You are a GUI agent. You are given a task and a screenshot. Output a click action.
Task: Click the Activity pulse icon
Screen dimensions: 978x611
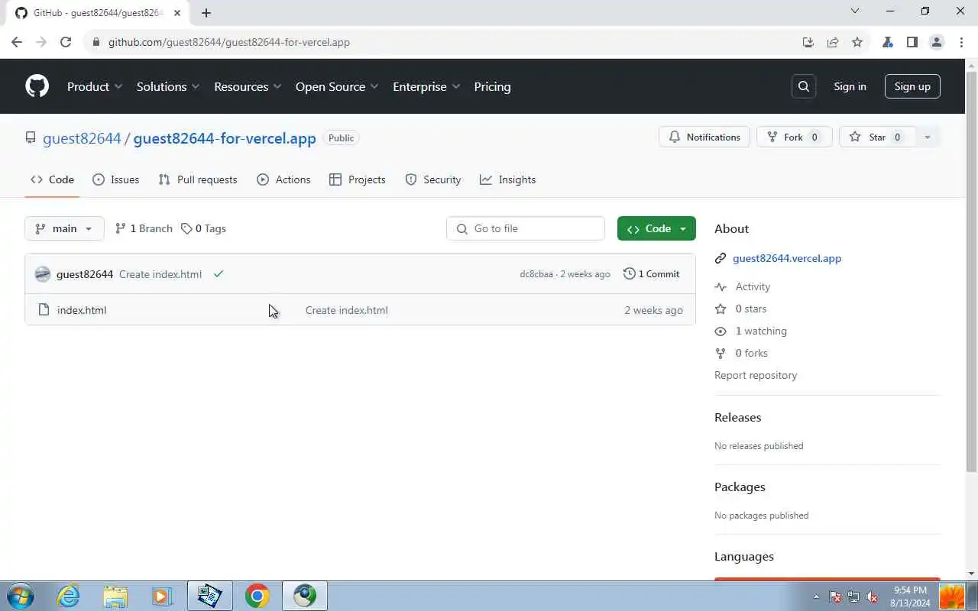pyautogui.click(x=720, y=286)
